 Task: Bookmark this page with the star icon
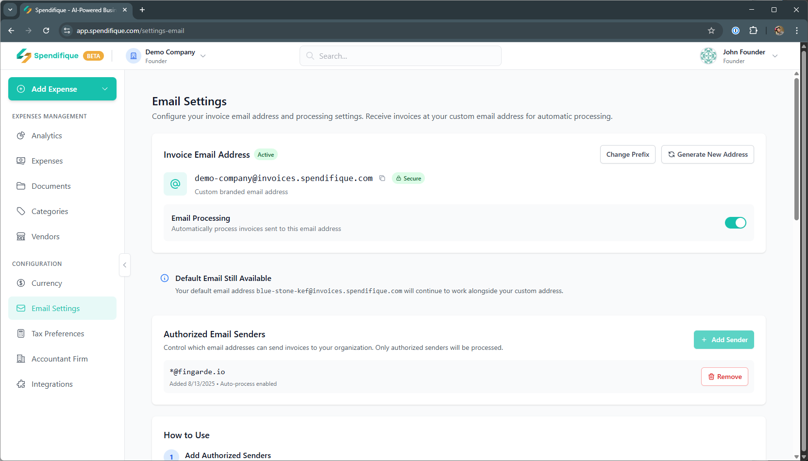pos(711,31)
